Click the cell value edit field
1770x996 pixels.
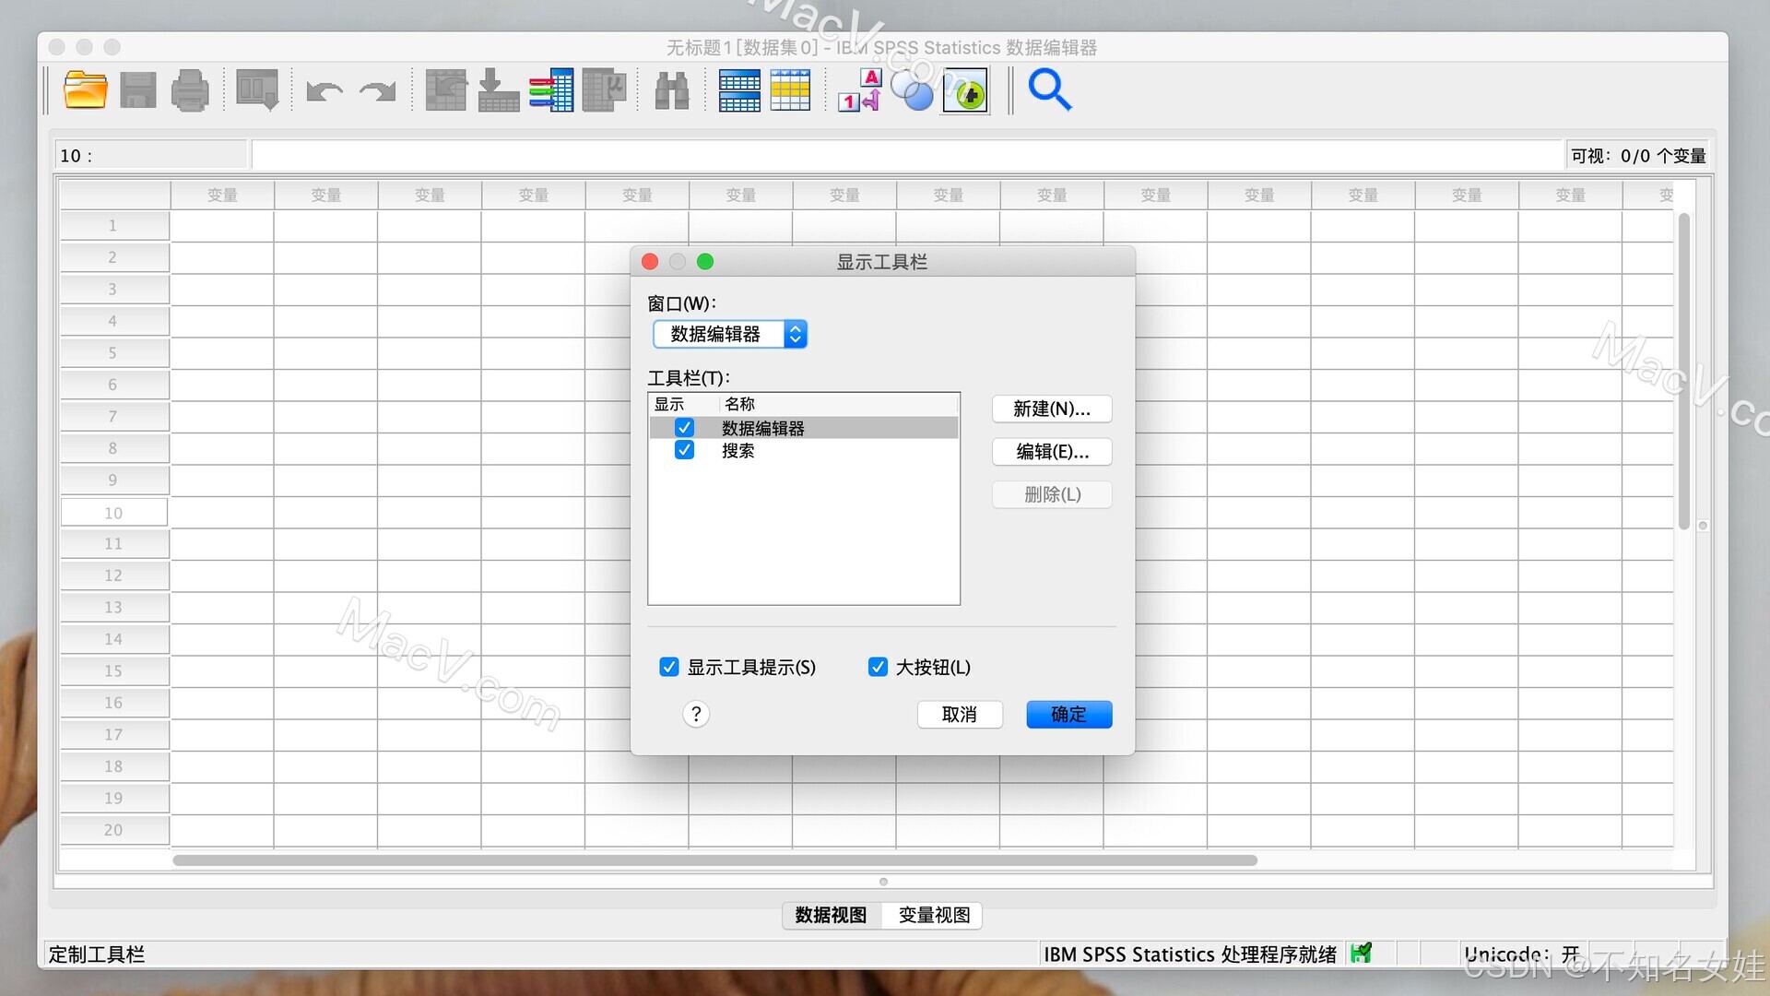pos(908,155)
